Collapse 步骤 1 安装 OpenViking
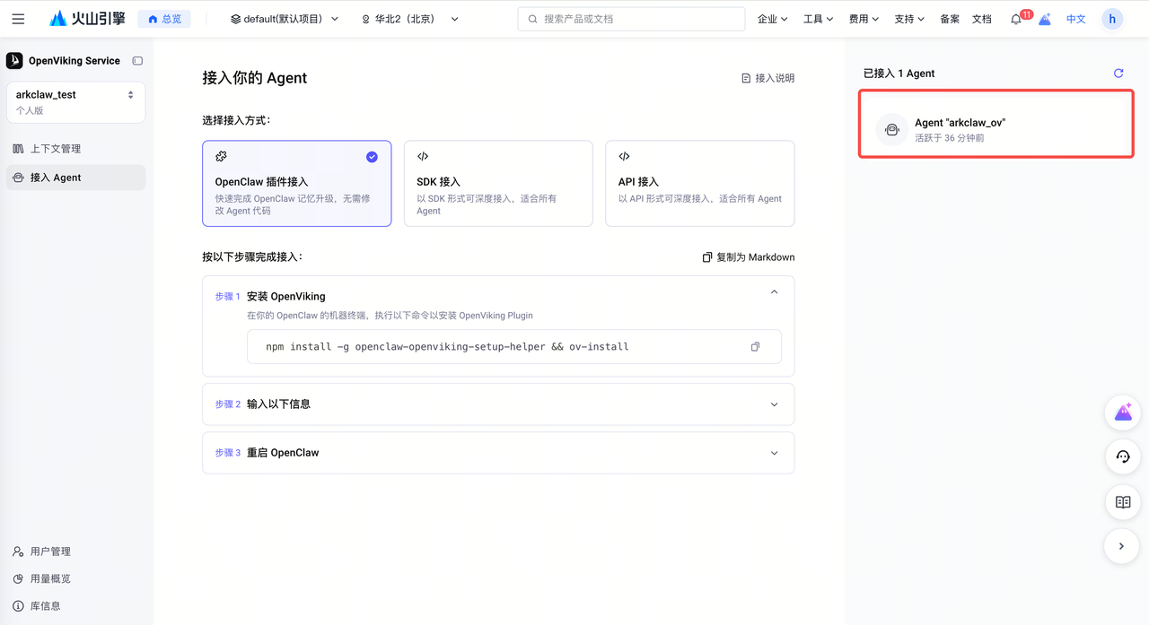The width and height of the screenshot is (1149, 625). pyautogui.click(x=774, y=292)
